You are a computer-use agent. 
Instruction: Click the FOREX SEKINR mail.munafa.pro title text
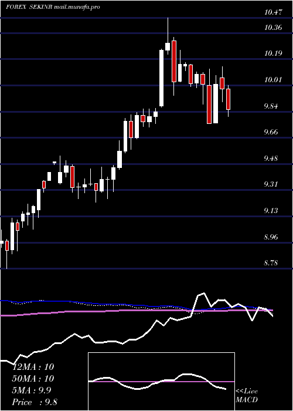click(53, 7)
